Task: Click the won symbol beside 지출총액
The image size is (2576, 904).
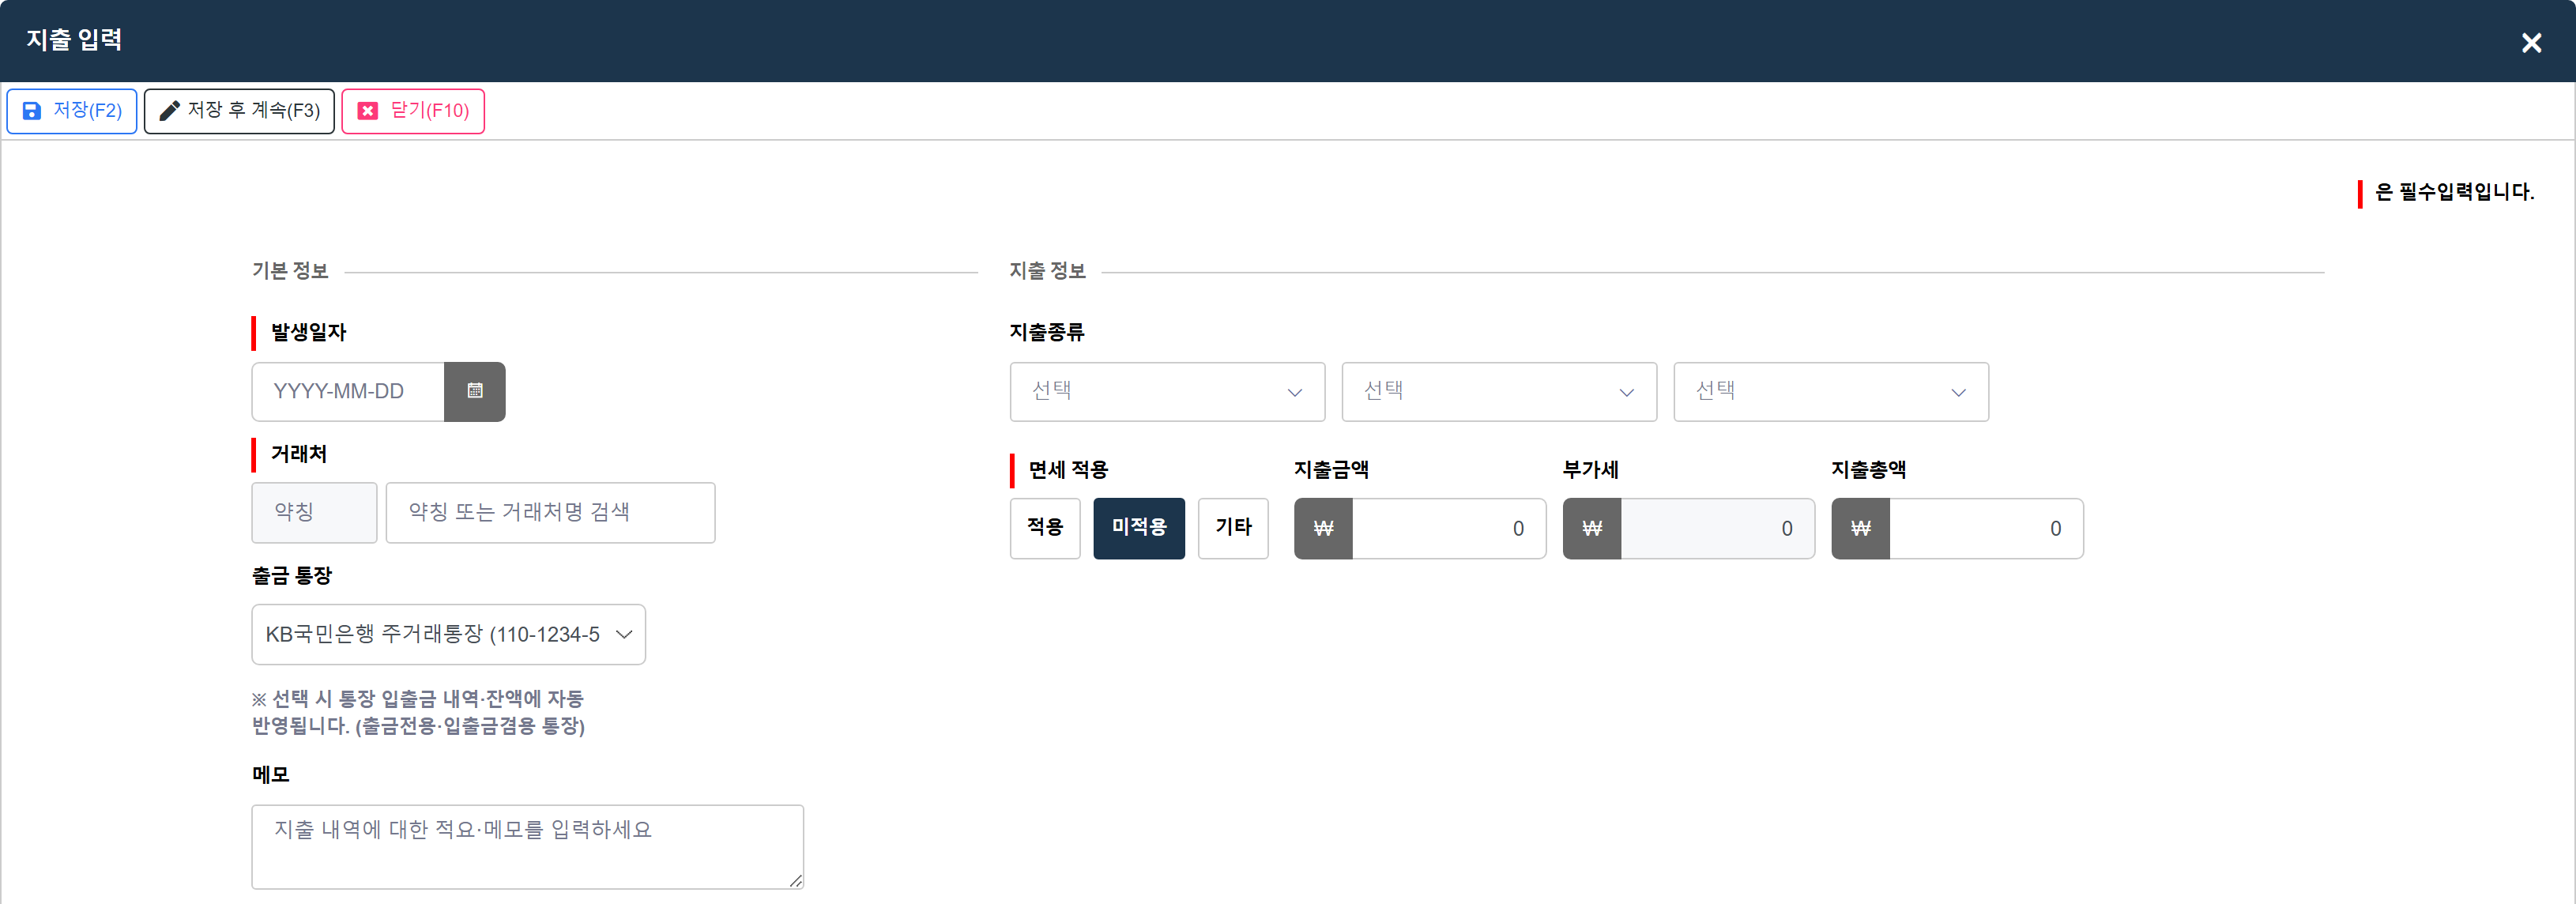Action: pyautogui.click(x=1860, y=528)
